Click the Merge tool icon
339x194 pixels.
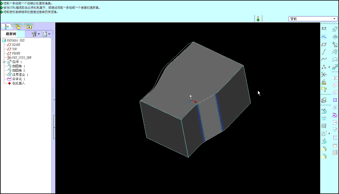tap(335, 85)
